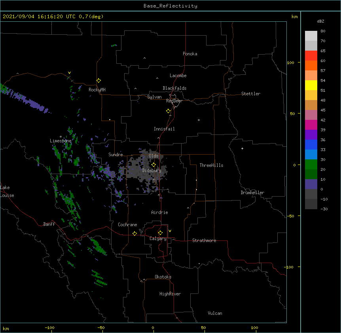341x333 pixels.
Task: Click the Ponoka label
Action: [x=190, y=54]
